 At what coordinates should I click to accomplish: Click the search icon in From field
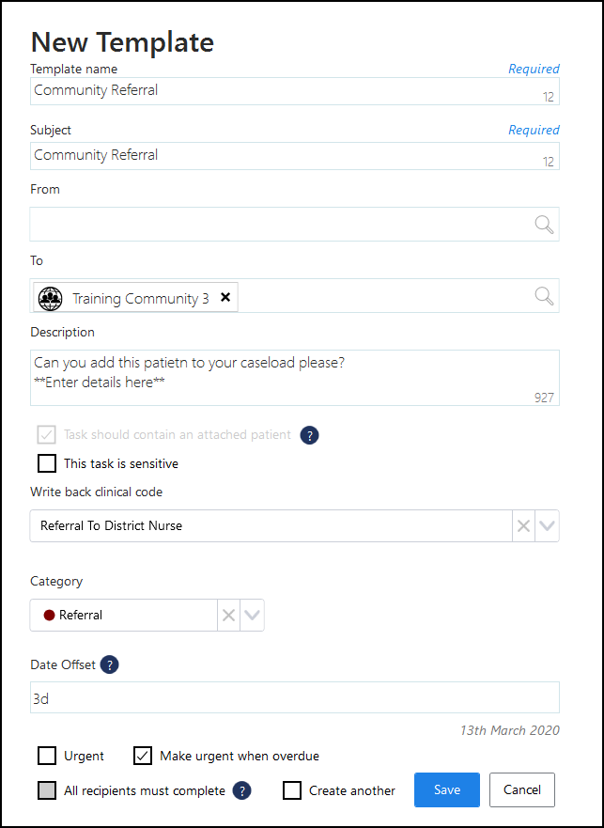[x=544, y=225]
